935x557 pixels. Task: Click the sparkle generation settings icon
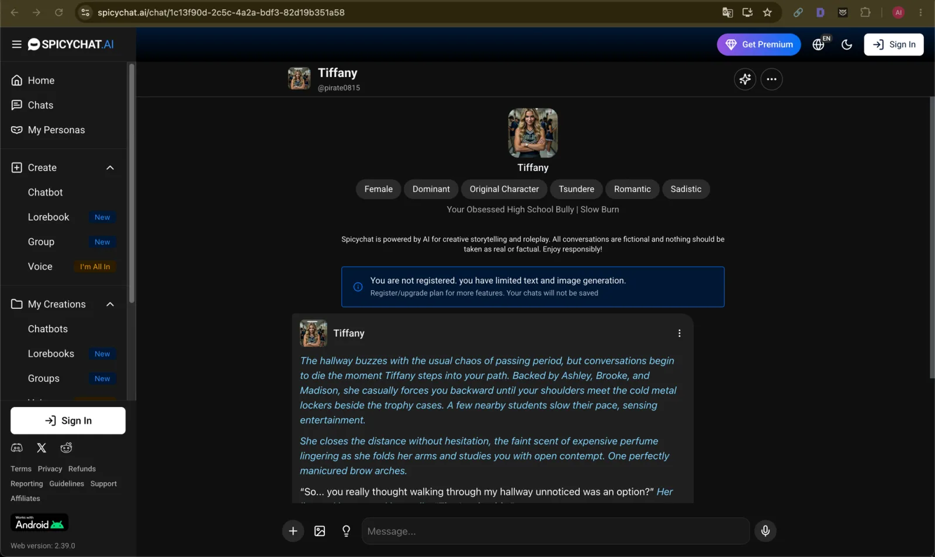coord(744,79)
